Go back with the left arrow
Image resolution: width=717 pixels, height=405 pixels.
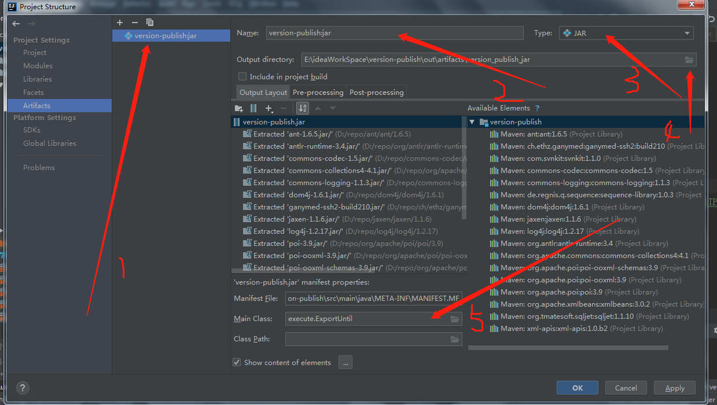[x=16, y=24]
